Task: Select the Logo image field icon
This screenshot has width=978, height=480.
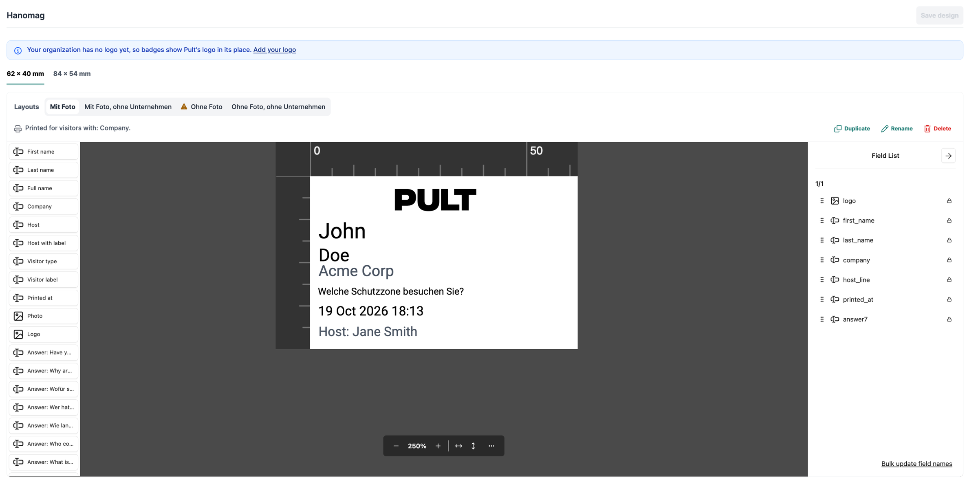Action: (x=18, y=334)
